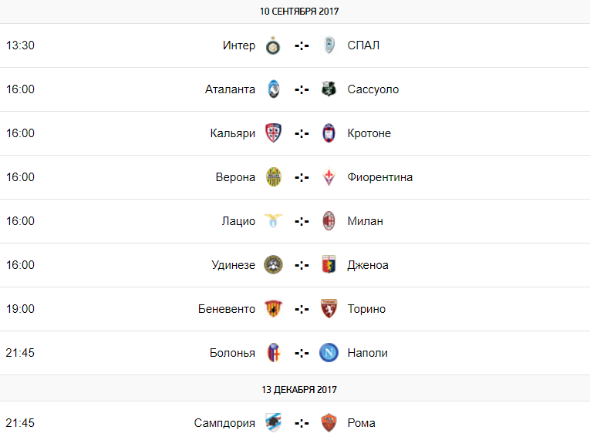Click the Atalanta club crest
This screenshot has width=590, height=440.
pyautogui.click(x=273, y=89)
